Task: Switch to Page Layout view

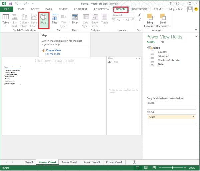Action: pos(146,168)
